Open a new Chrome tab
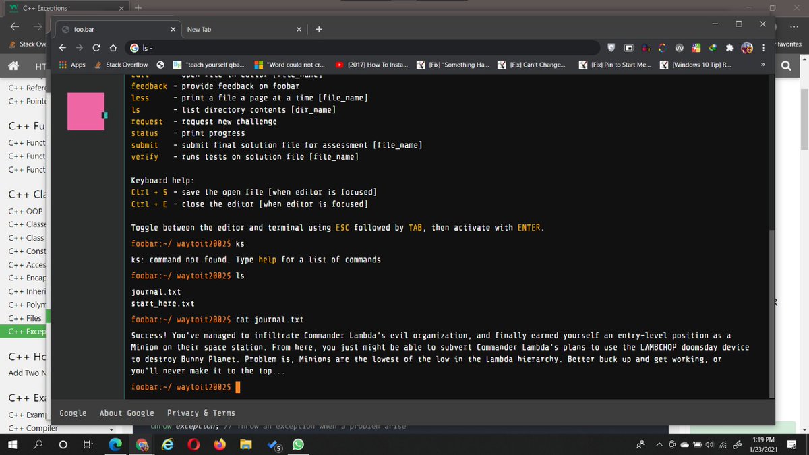Viewport: 809px width, 455px height. click(x=319, y=30)
